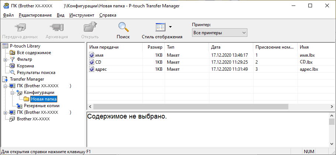Select Brother XX-XXXX printer in tree
Viewport: 336px width, 155px height.
(33, 119)
